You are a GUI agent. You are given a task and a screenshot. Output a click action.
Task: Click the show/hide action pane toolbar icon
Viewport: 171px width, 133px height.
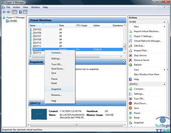25,12
